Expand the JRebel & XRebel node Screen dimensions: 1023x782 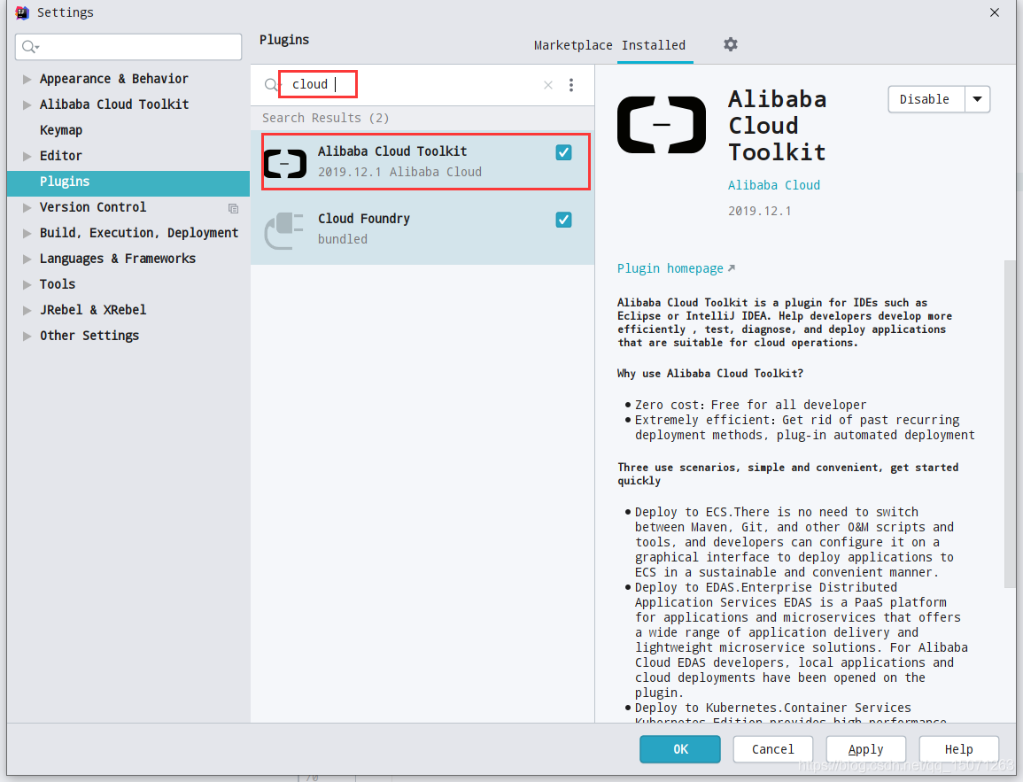27,311
